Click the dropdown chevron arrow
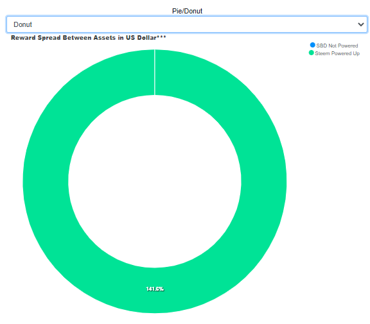The image size is (370, 324). click(x=361, y=24)
